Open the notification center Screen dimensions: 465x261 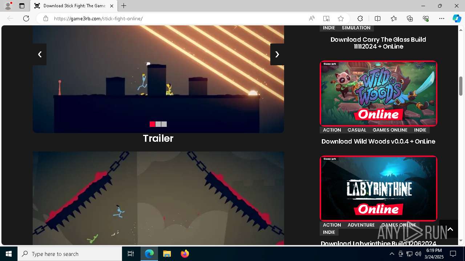point(453,254)
